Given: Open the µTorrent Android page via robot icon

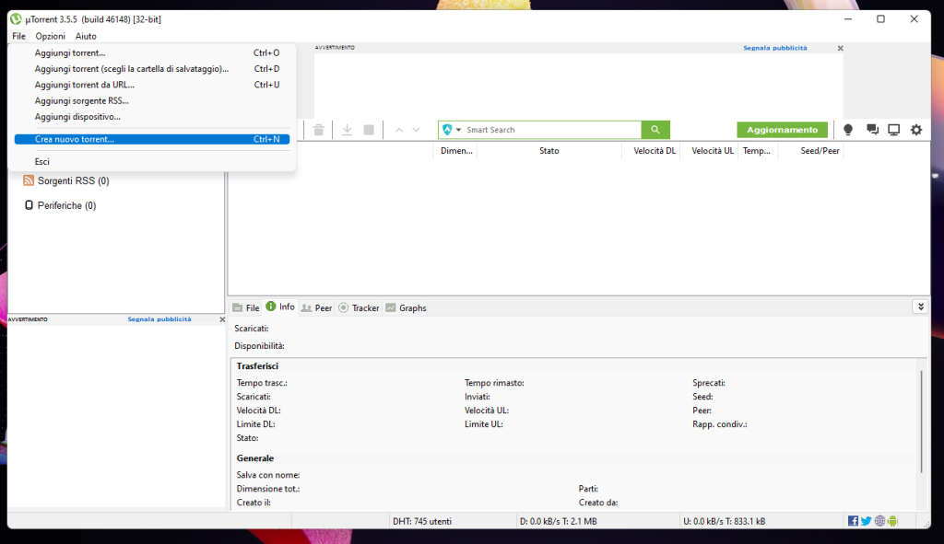Looking at the screenshot, I should (891, 520).
